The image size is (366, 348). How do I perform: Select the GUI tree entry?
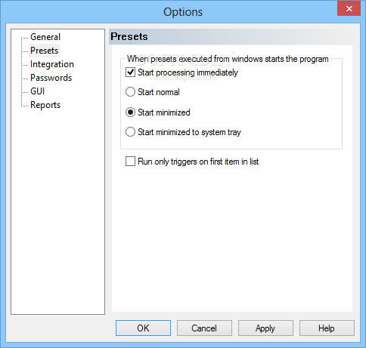point(38,91)
